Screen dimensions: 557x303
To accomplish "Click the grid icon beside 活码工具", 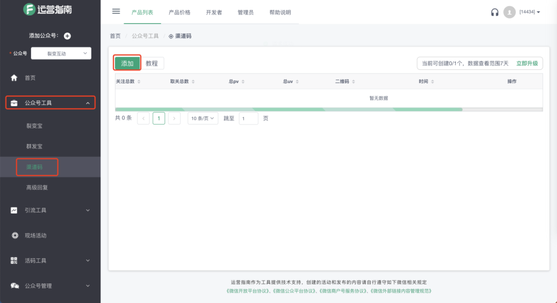I will (x=14, y=260).
